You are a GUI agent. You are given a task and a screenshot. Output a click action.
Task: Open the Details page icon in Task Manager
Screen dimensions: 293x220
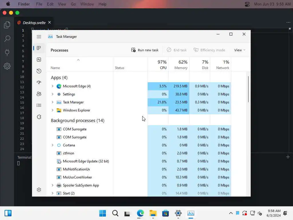[39, 105]
